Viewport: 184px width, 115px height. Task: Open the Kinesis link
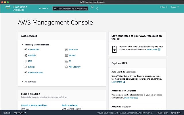coord(31,67)
